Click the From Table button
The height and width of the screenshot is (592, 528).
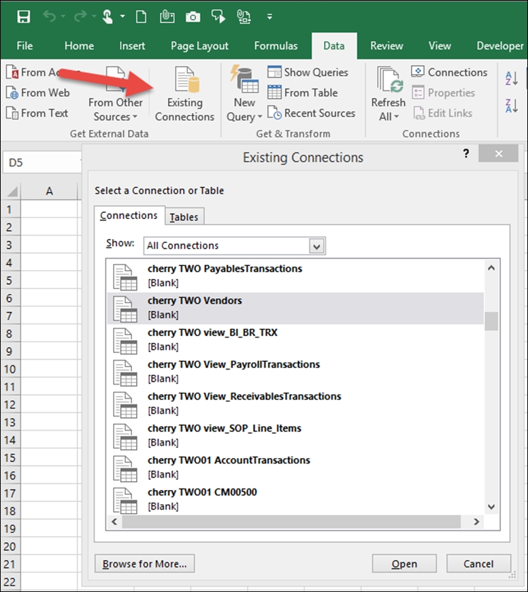[303, 93]
